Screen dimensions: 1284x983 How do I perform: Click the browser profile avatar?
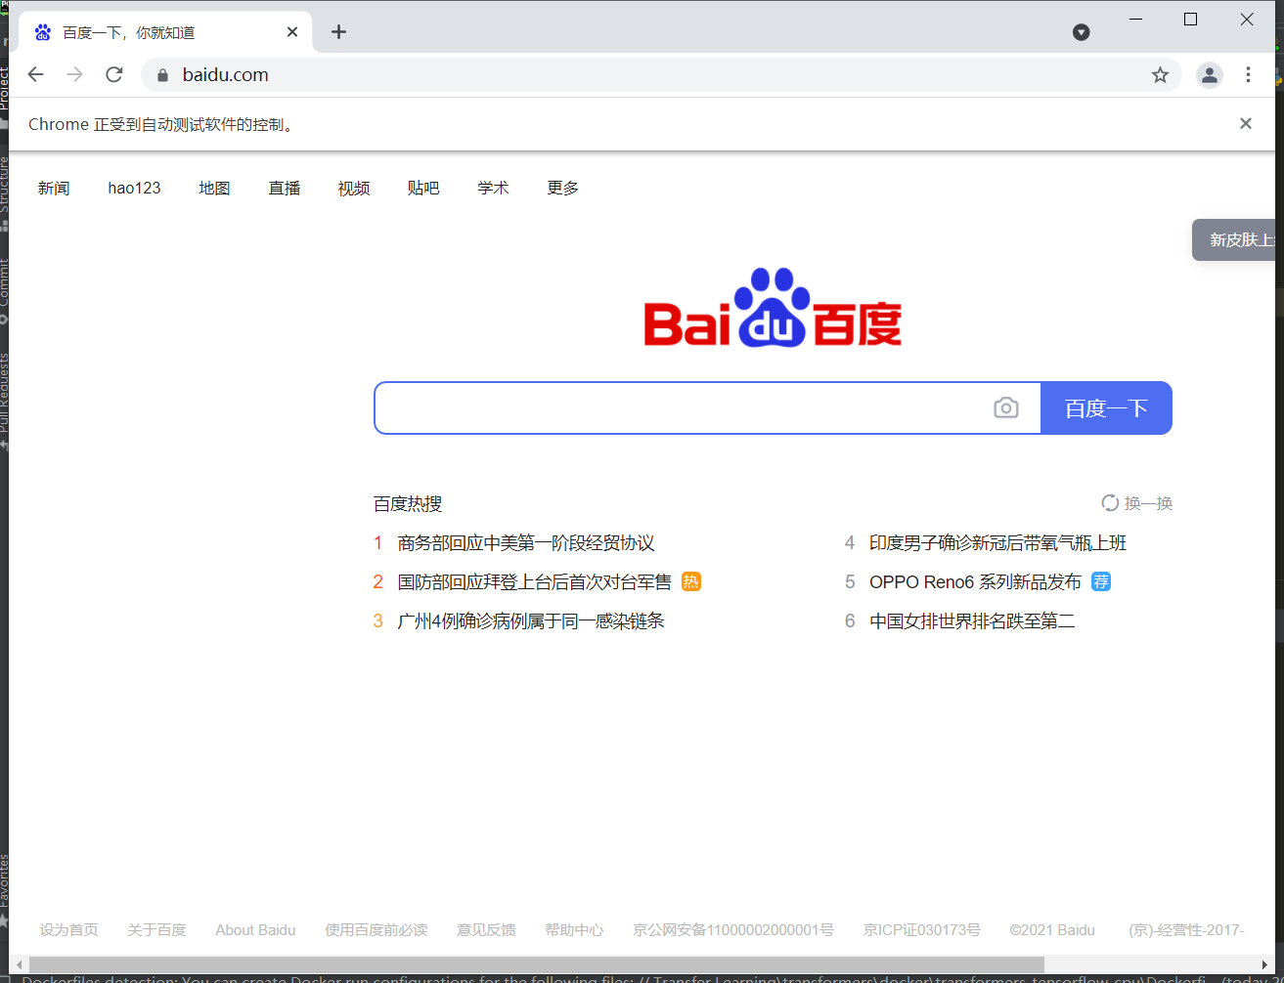tap(1209, 74)
